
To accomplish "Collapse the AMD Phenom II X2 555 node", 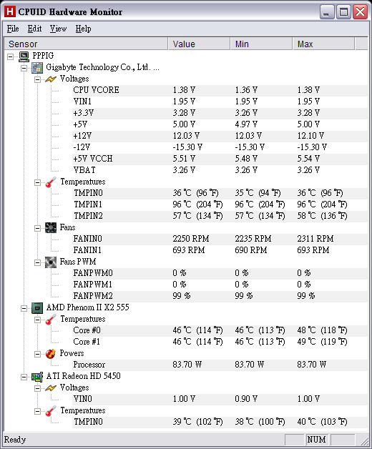I will (24, 308).
